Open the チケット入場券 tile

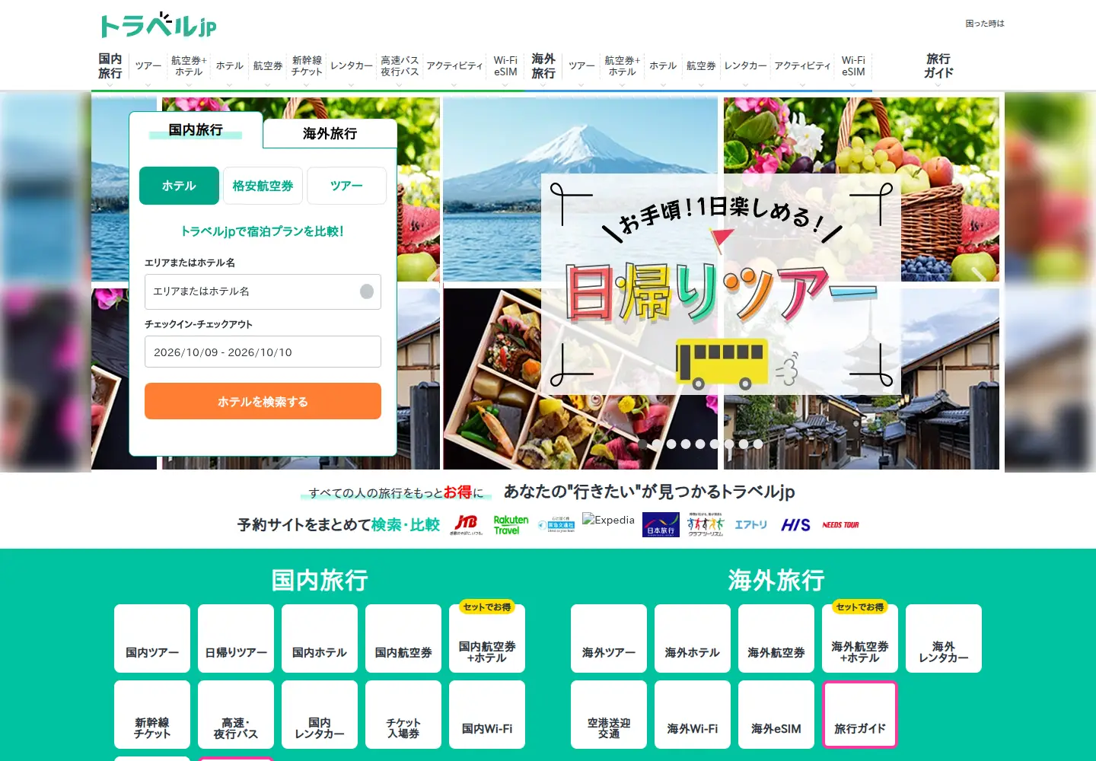[x=403, y=715]
